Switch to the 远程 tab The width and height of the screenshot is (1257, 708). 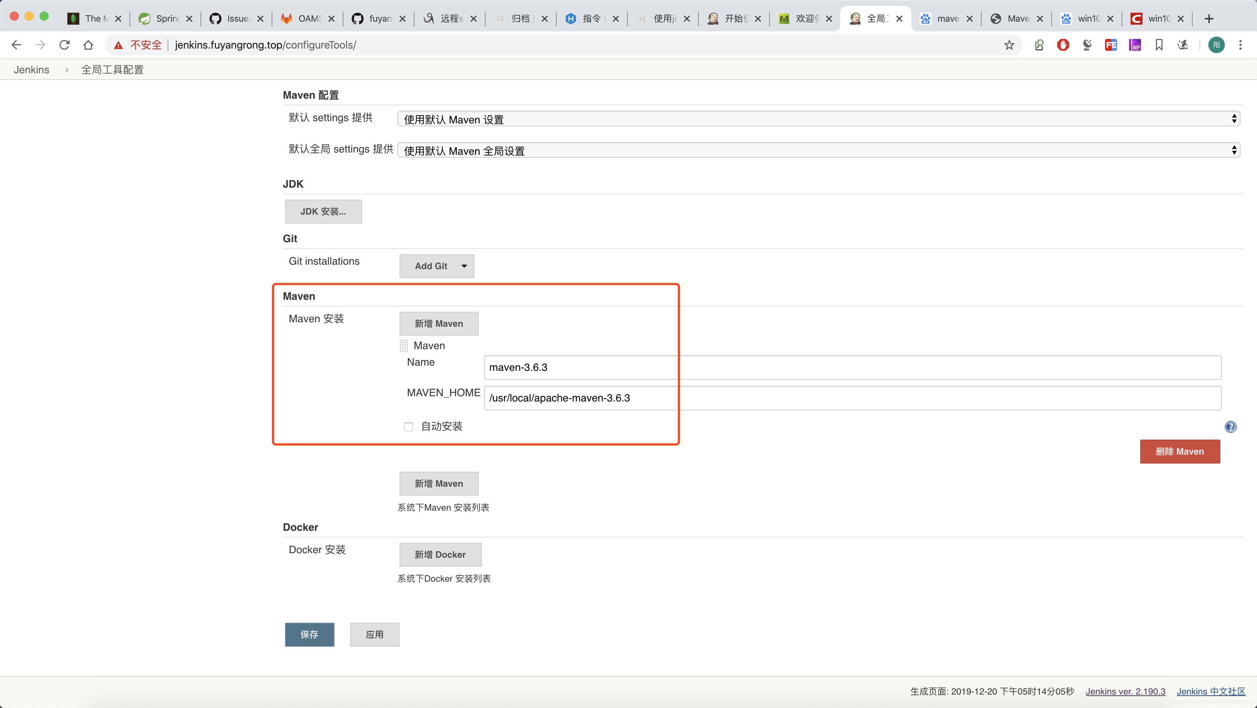(449, 19)
